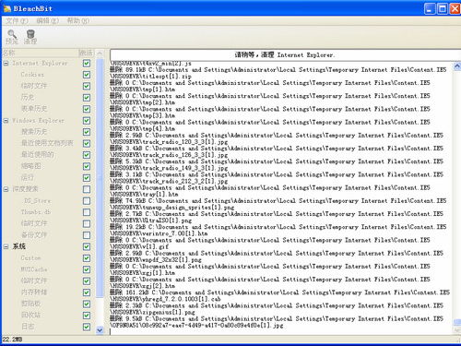This screenshot has height=346, width=461.
Task: Select the 最近使用文档列表 tree item
Action: pyautogui.click(x=47, y=143)
